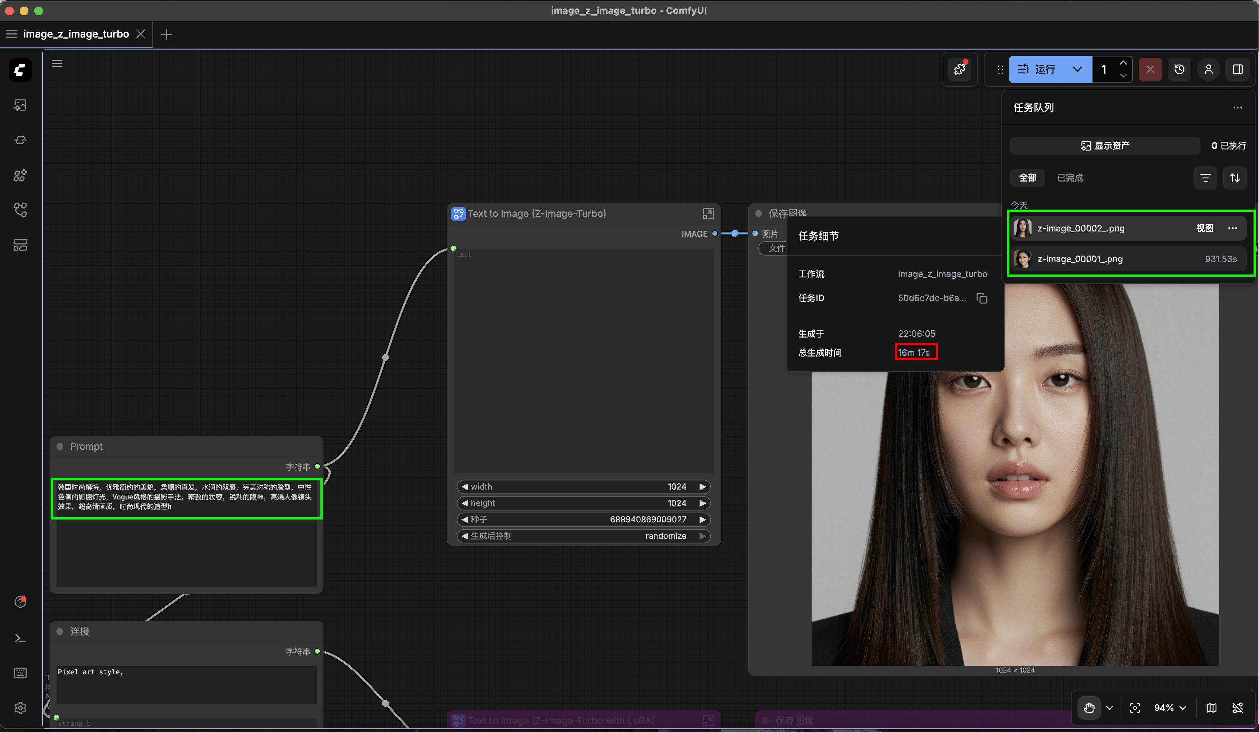This screenshot has height=732, width=1259.
Task: Open the assets sidebar icon
Action: coord(20,105)
